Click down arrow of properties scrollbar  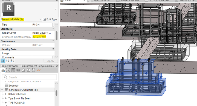[x=57, y=57]
